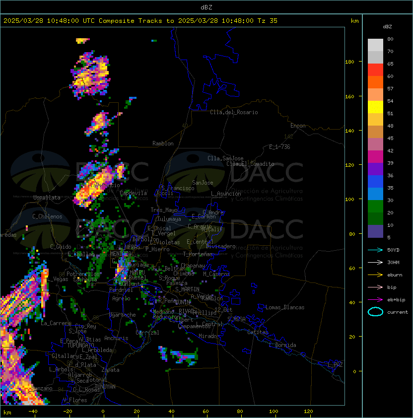
Task: Pick the red 60–65 dBZ swatch
Action: click(375, 70)
